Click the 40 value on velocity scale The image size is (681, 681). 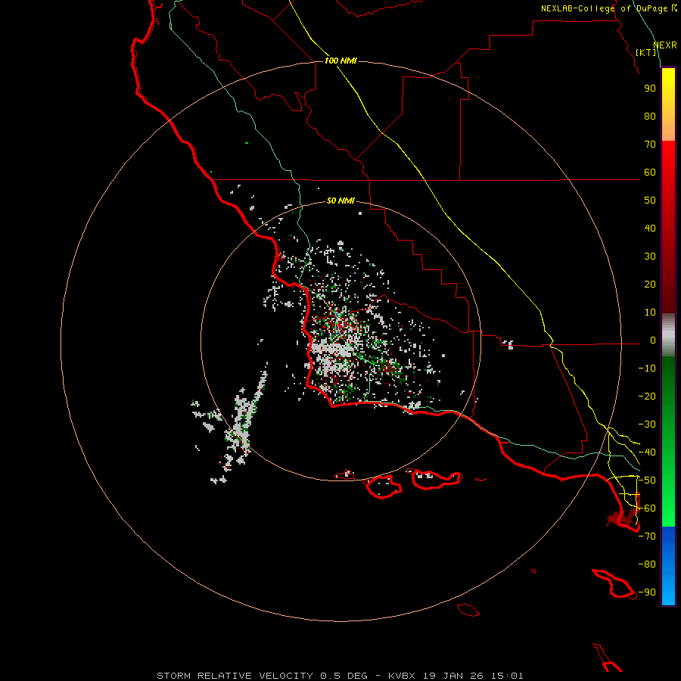pyautogui.click(x=650, y=229)
